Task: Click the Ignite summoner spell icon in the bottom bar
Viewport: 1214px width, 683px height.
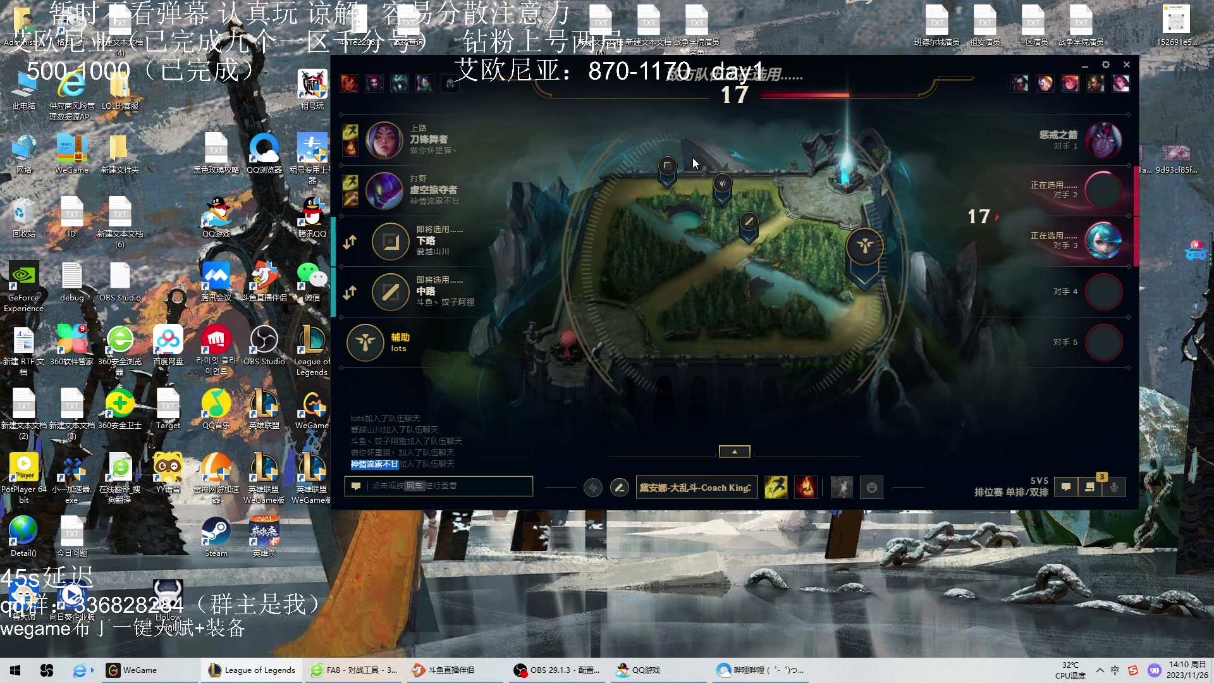Action: 806,488
